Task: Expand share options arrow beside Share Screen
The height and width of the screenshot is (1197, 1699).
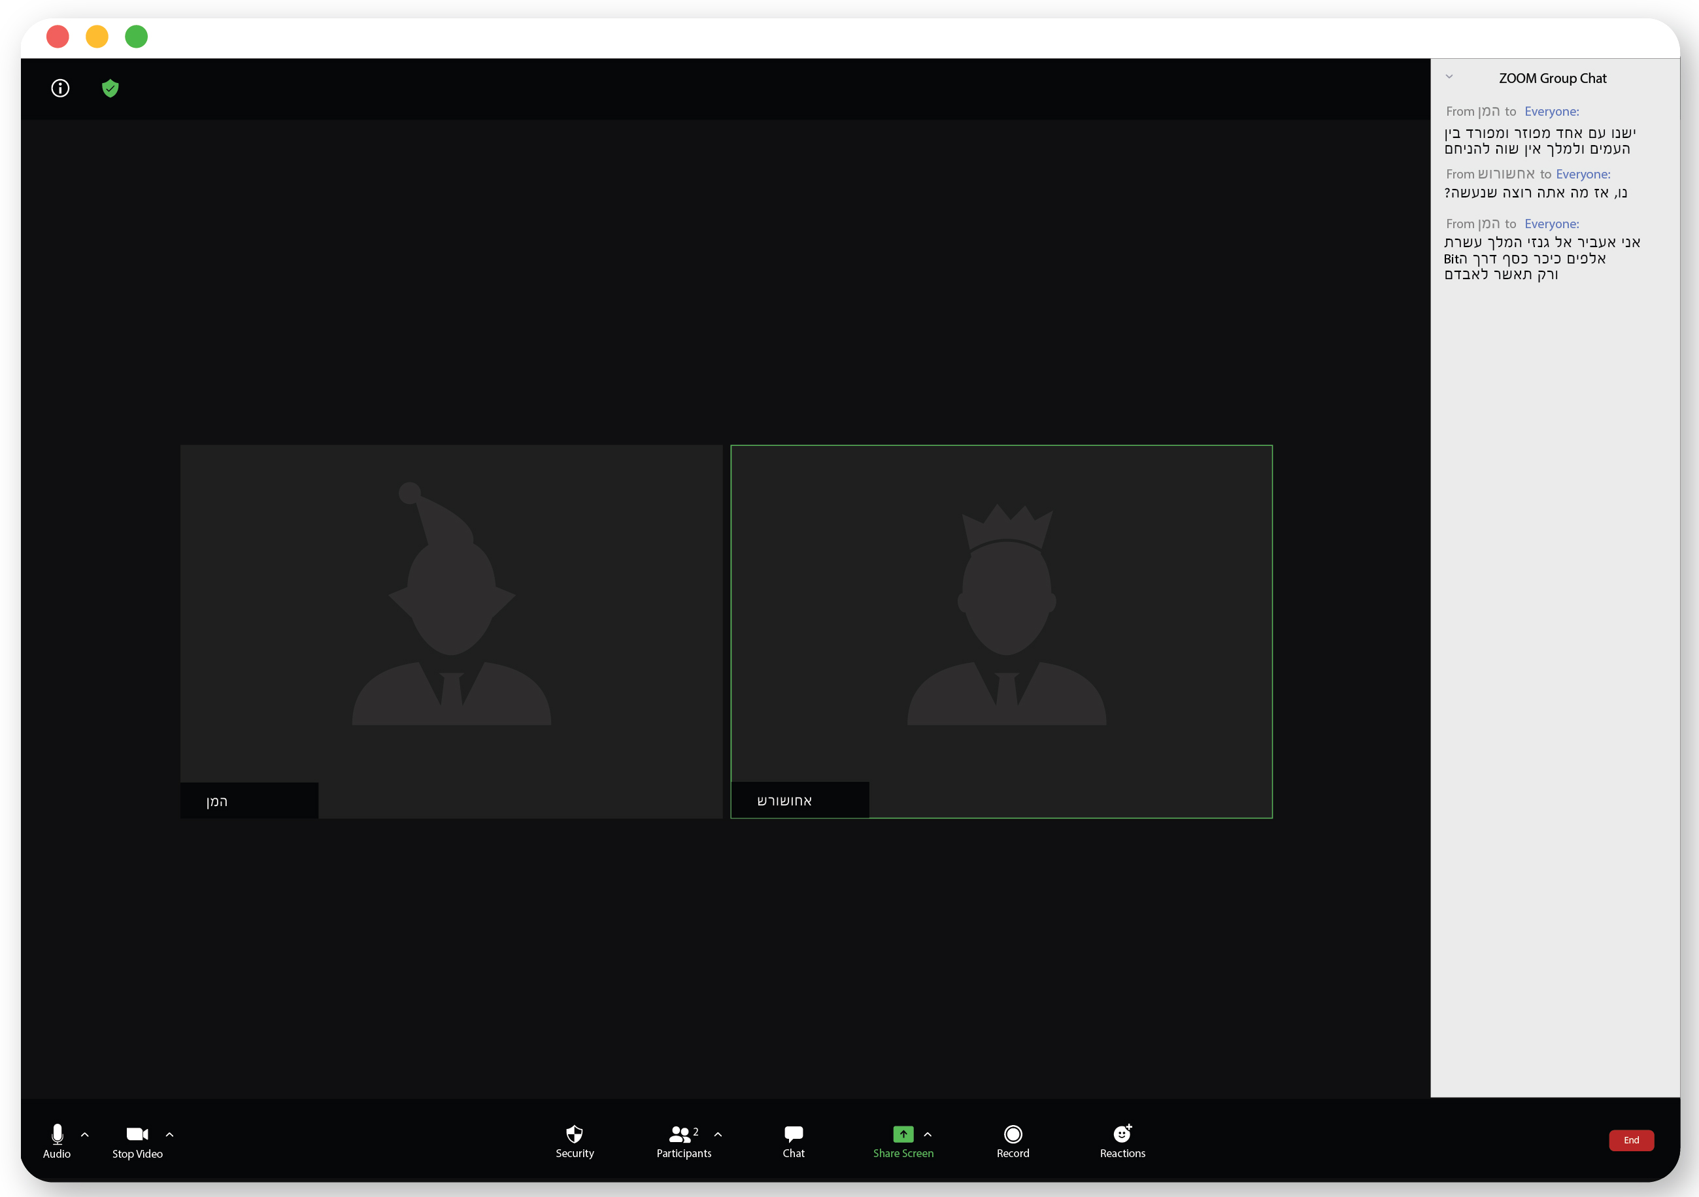Action: click(x=928, y=1134)
